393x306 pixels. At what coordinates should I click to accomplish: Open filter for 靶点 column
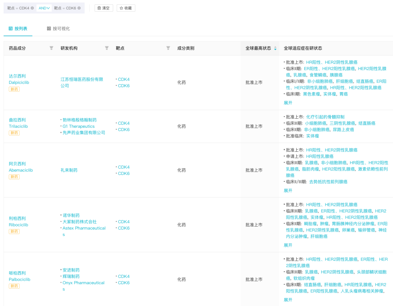(x=168, y=48)
